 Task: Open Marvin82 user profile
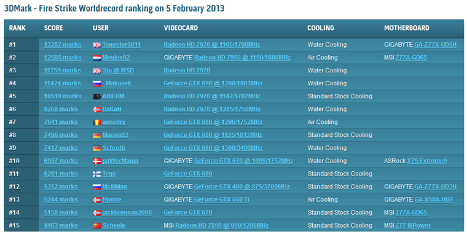(x=116, y=135)
